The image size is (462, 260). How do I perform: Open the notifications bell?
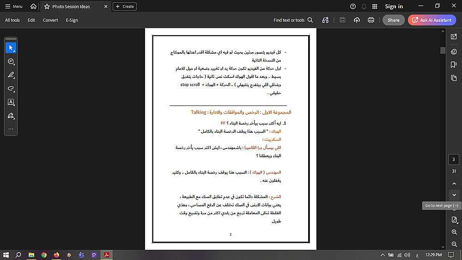(364, 6)
